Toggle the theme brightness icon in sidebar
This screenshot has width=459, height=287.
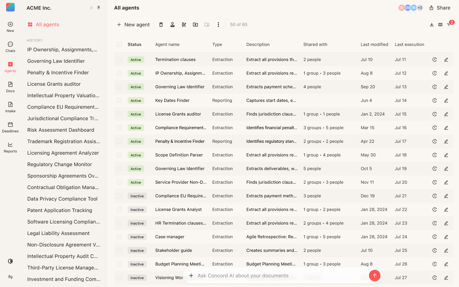click(10, 261)
